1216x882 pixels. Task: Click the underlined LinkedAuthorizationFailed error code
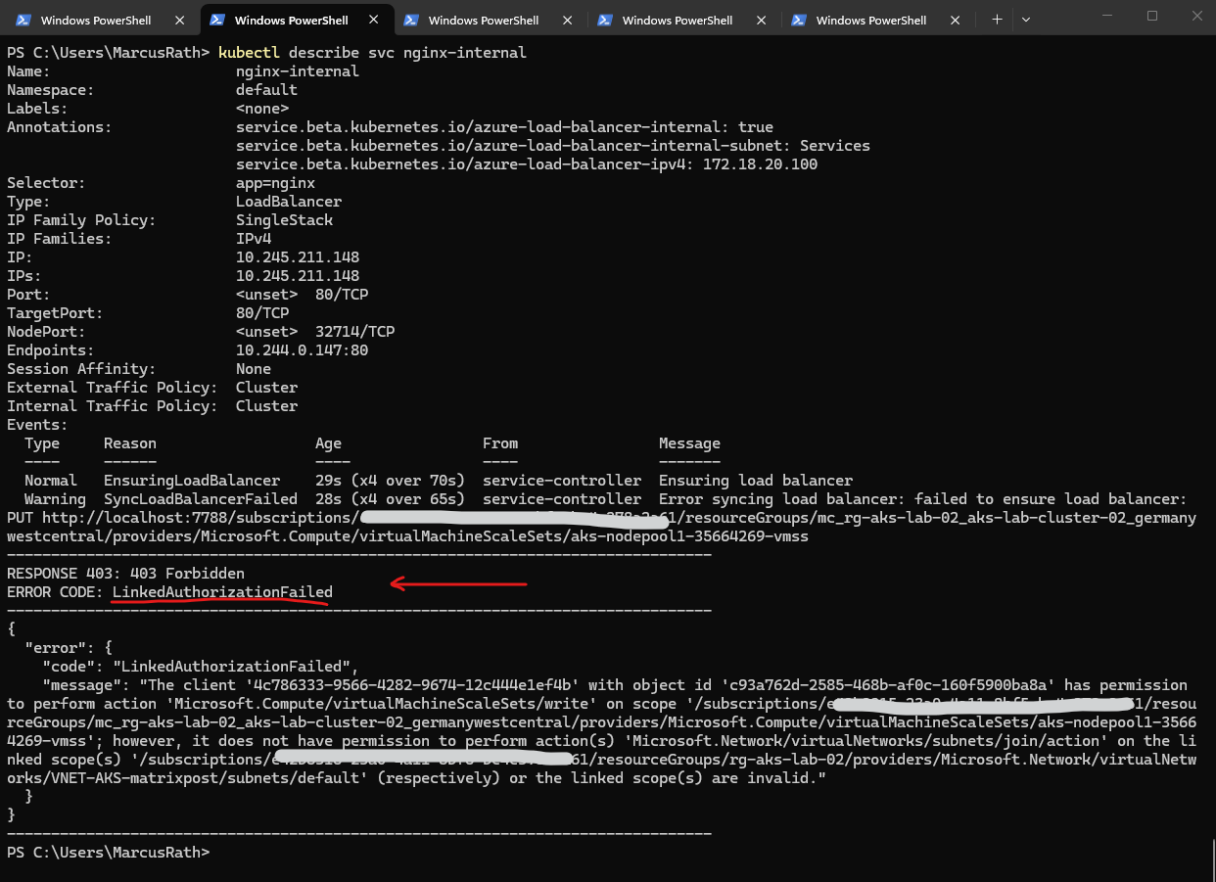(x=222, y=592)
